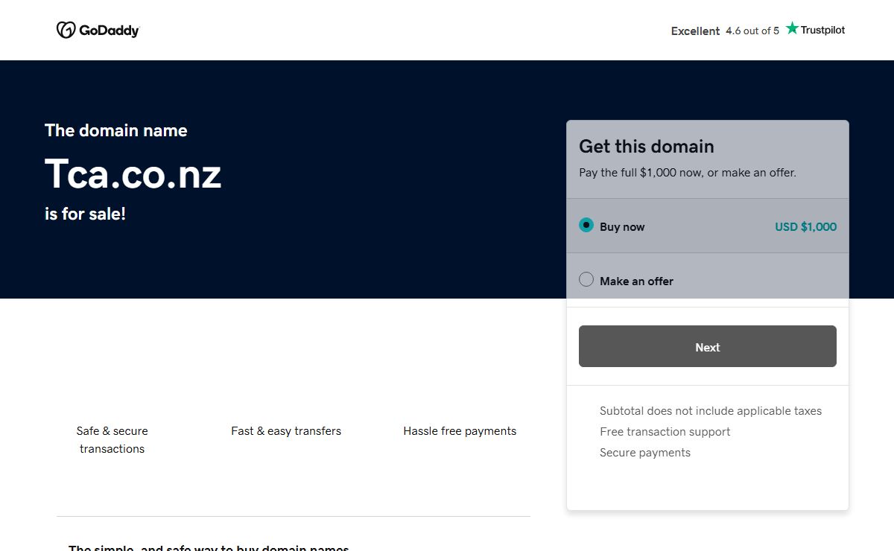The image size is (894, 551).
Task: Click the Get this domain heading
Action: (646, 147)
